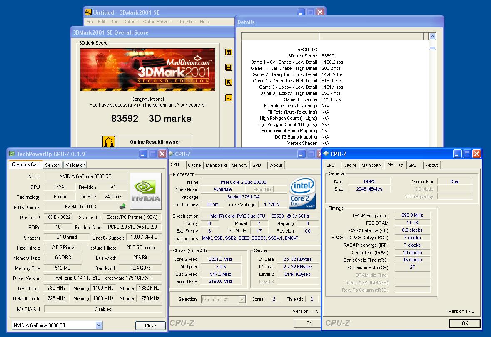Open the Processor #1 selection dropdown

click(242, 300)
